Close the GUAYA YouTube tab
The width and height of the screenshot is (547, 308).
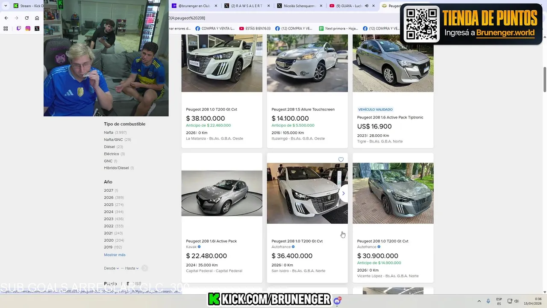pyautogui.click(x=373, y=6)
